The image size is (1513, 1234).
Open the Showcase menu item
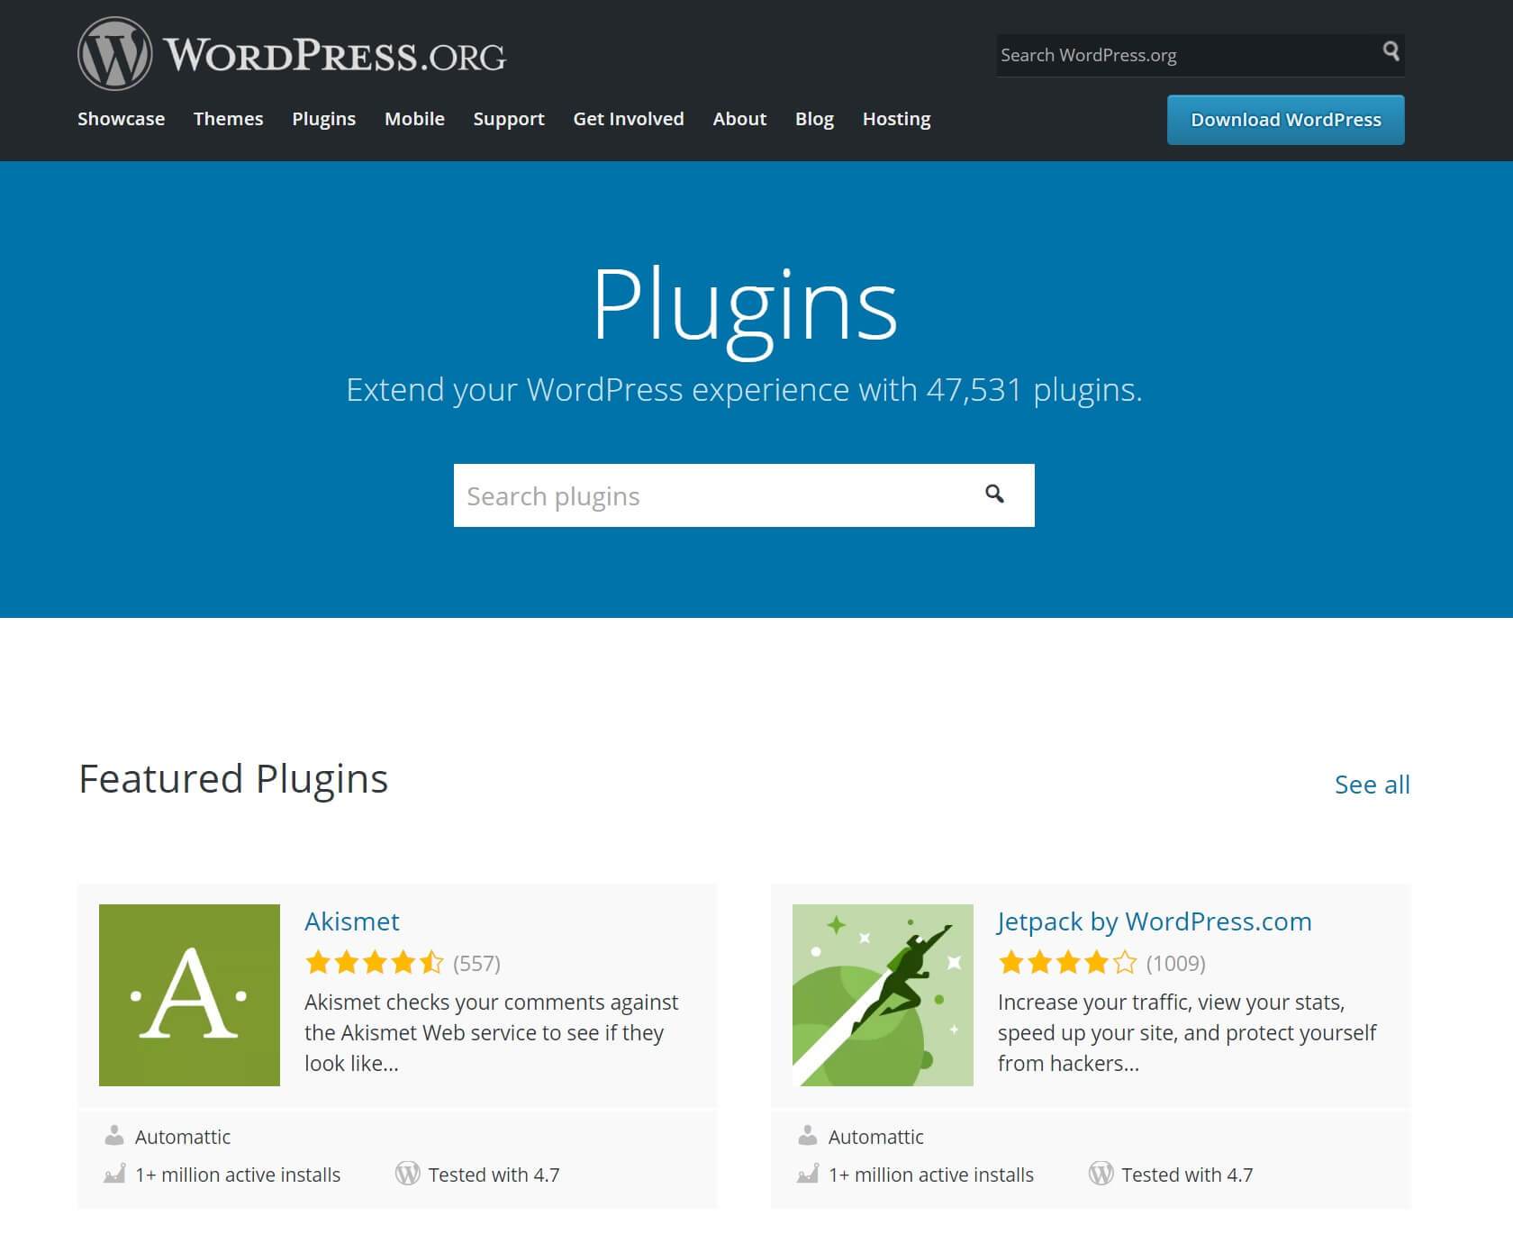(x=121, y=118)
